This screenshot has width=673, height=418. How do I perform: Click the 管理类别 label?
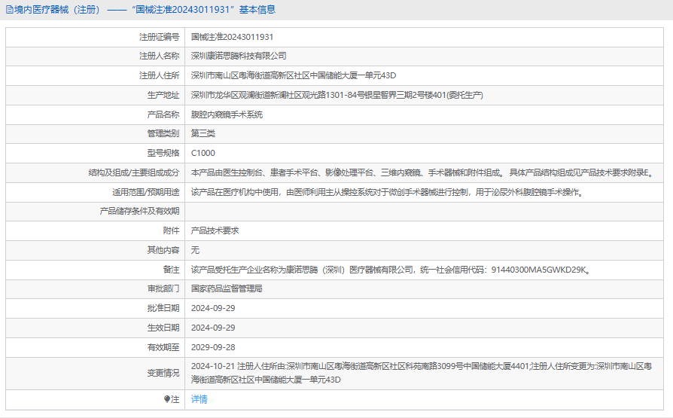163,133
